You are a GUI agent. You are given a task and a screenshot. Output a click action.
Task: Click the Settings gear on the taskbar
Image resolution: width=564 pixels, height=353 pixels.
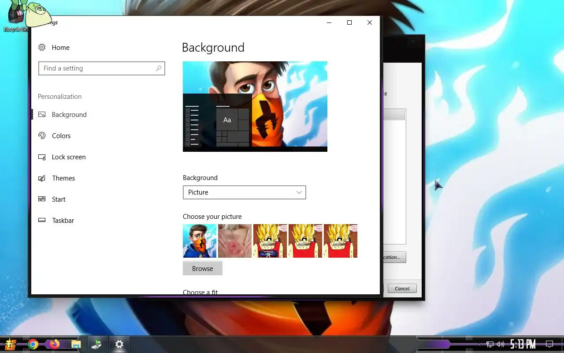pyautogui.click(x=119, y=344)
